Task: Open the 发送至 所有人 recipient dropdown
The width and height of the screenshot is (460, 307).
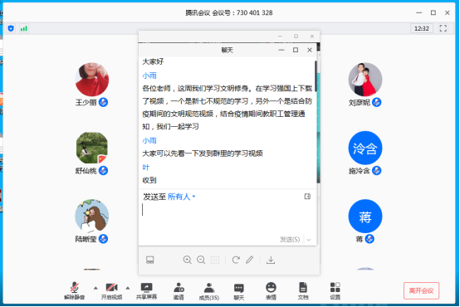Action: tap(181, 197)
